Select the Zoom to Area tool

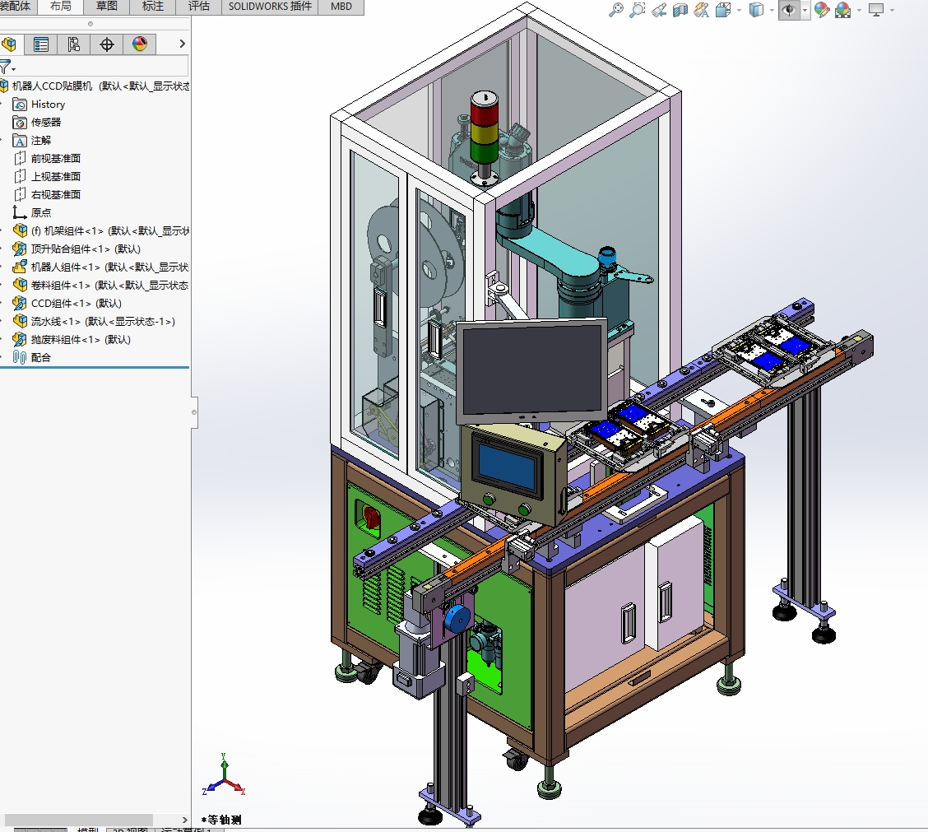[x=638, y=10]
